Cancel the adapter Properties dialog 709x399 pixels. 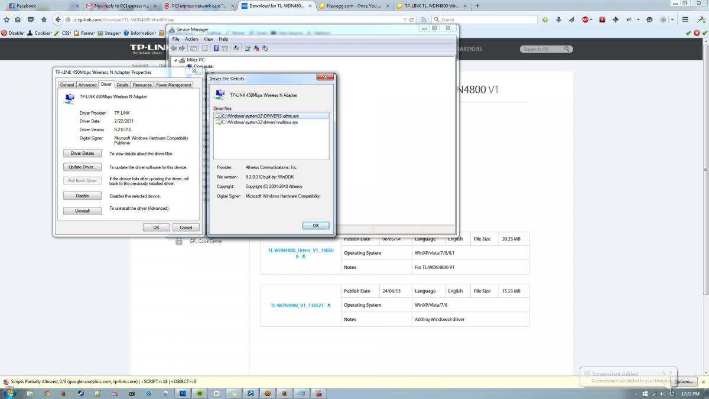(x=186, y=227)
